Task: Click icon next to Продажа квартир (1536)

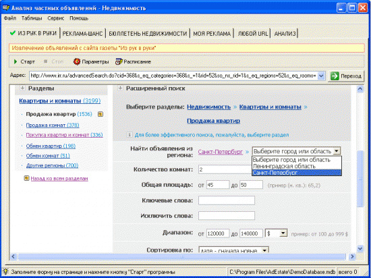Action: tap(101, 114)
